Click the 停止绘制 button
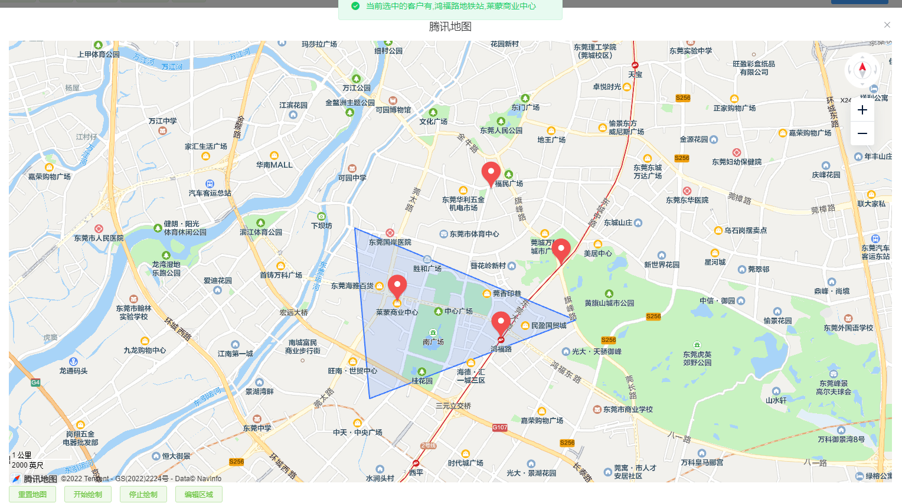The image size is (902, 503). (143, 494)
